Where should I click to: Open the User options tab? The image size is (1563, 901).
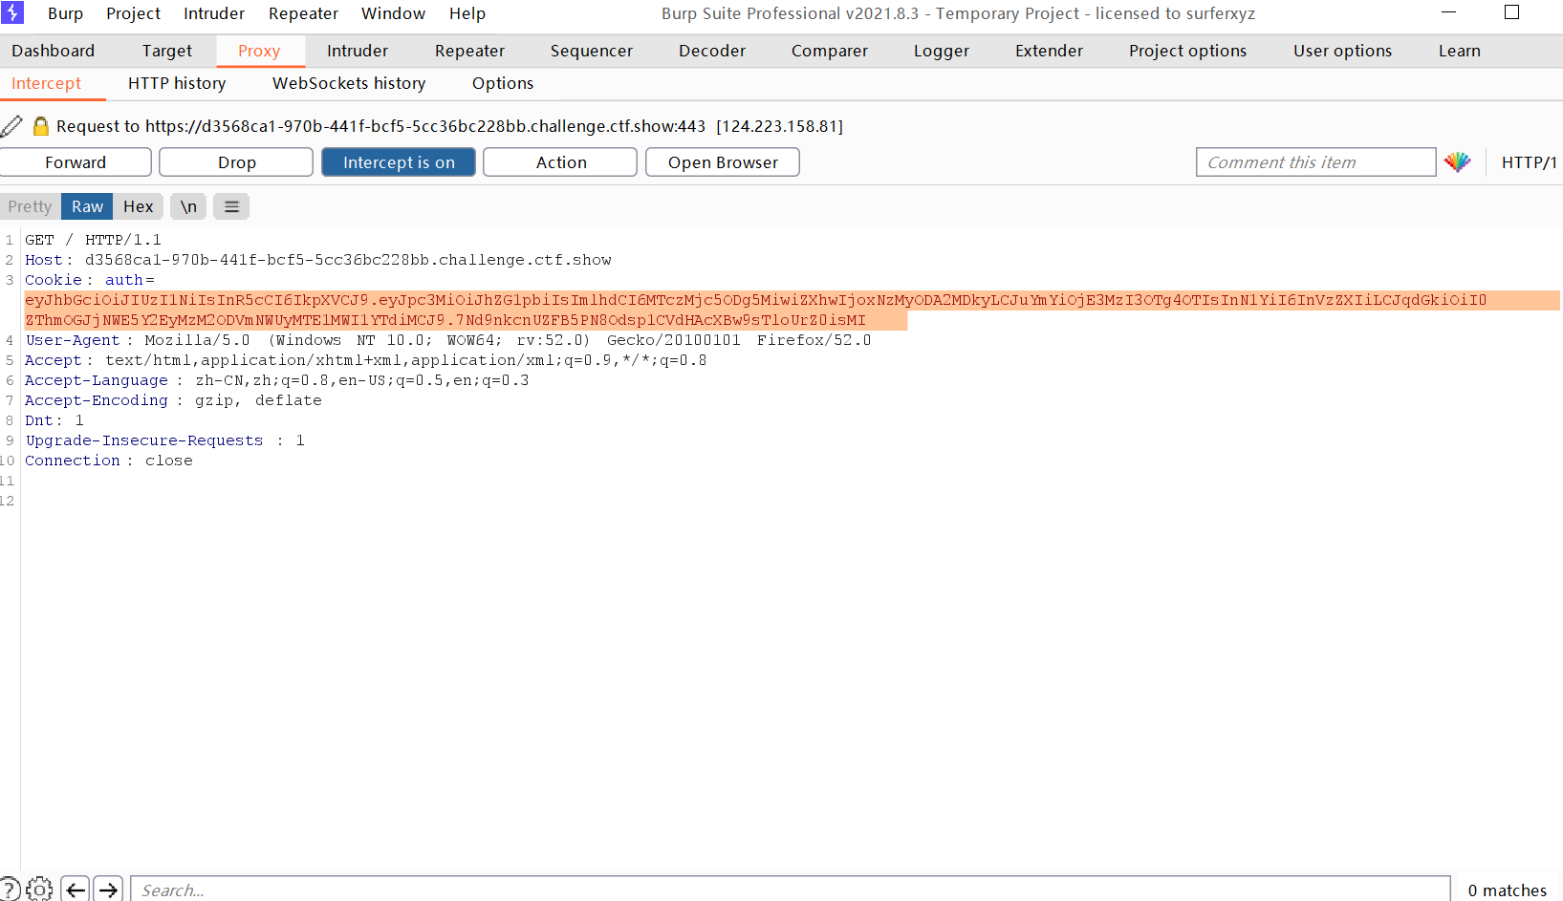point(1342,51)
